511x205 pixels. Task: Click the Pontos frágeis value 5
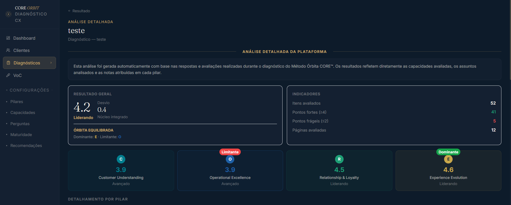(x=494, y=121)
